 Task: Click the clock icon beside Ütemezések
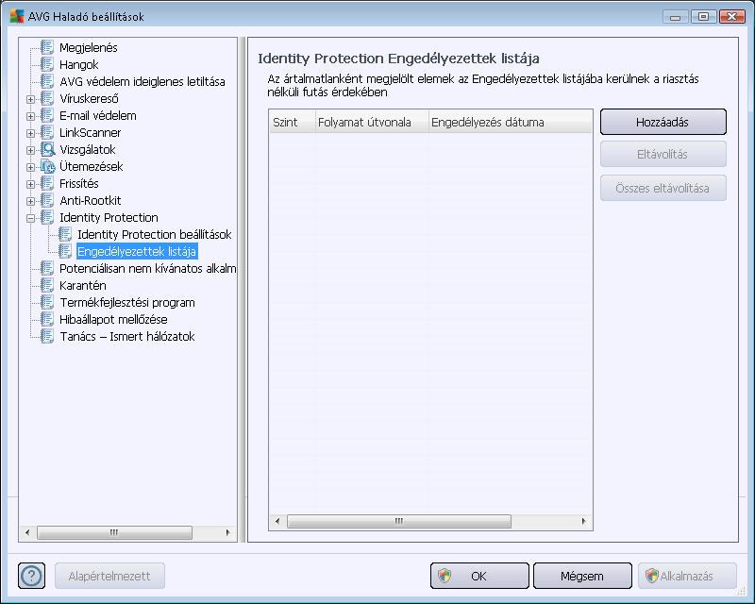pos(48,166)
